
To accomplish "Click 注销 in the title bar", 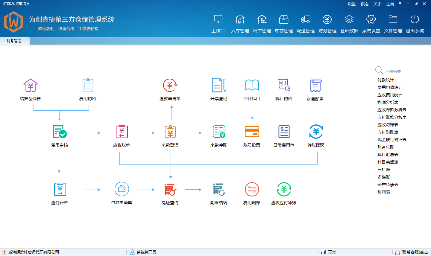I will click(x=390, y=4).
